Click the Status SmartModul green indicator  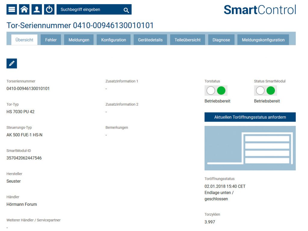point(271,91)
